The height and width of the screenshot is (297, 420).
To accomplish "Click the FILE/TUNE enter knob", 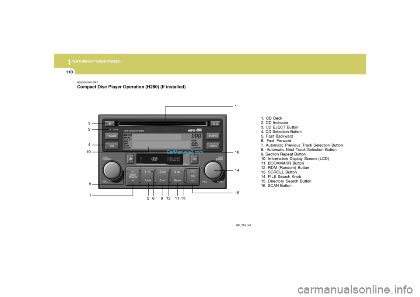I will pyautogui.click(x=213, y=170).
